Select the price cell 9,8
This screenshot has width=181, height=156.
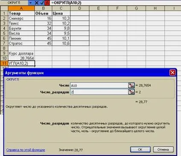61,28
